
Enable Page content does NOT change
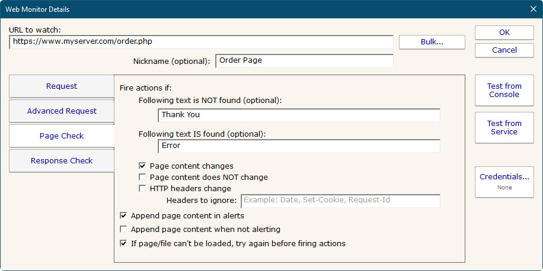pyautogui.click(x=142, y=178)
